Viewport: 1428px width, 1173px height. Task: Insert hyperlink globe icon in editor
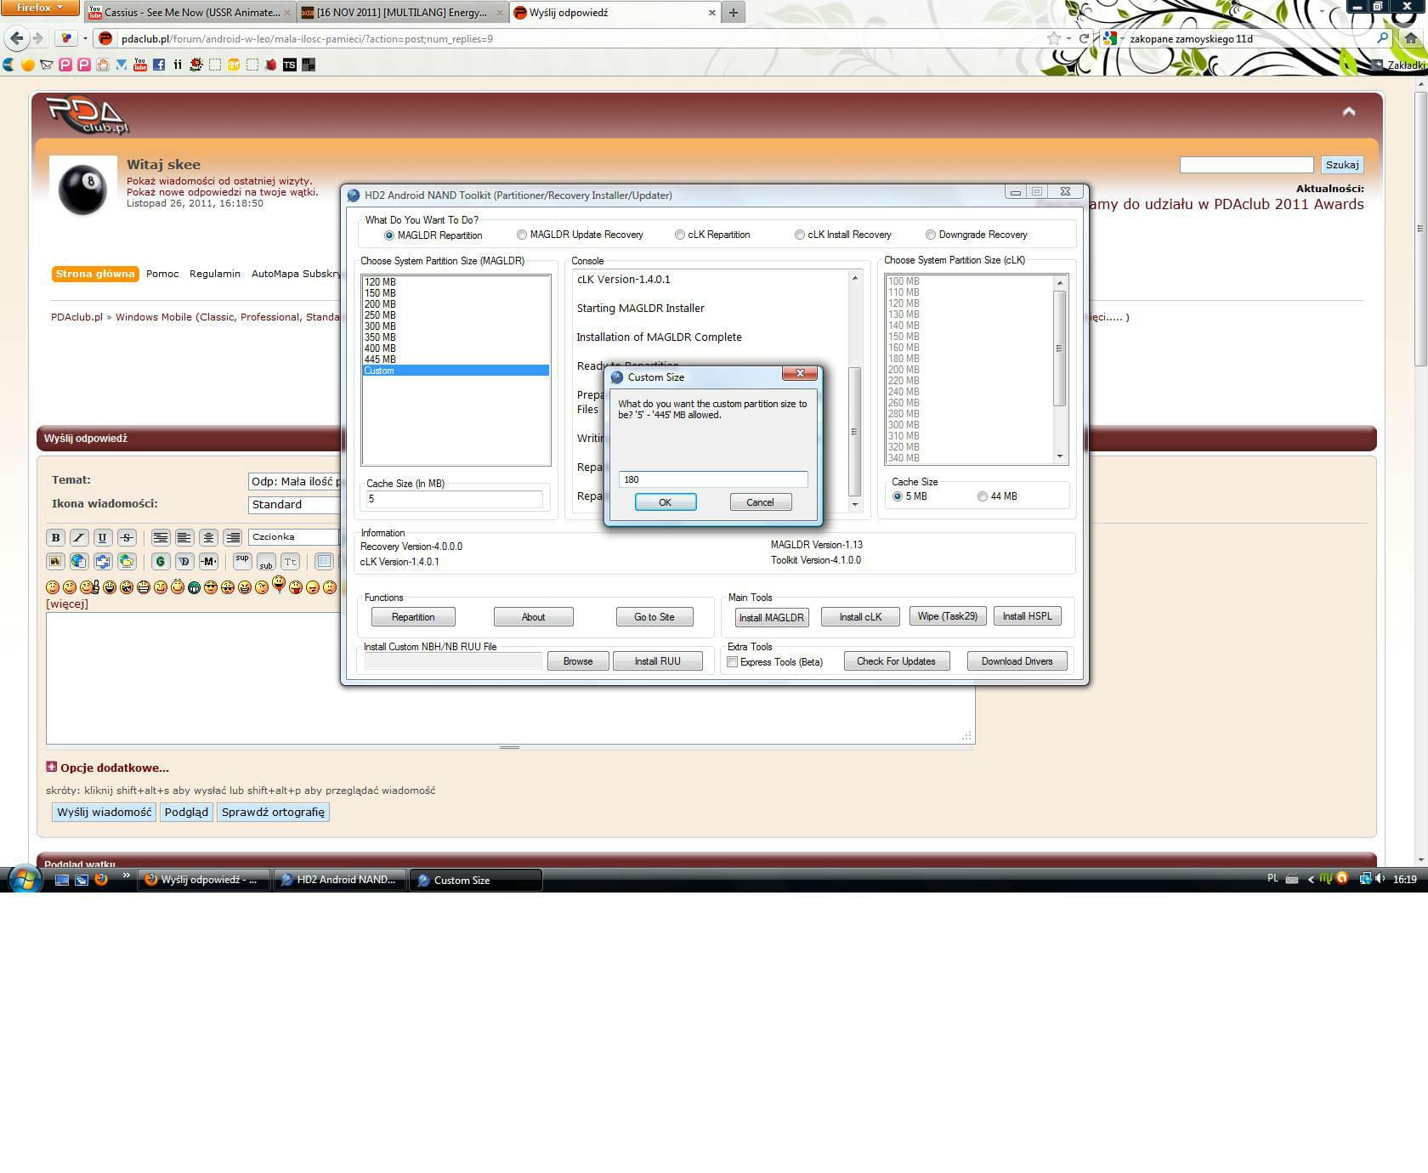click(79, 561)
